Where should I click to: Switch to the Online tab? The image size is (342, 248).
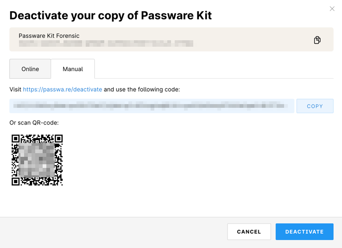click(30, 69)
